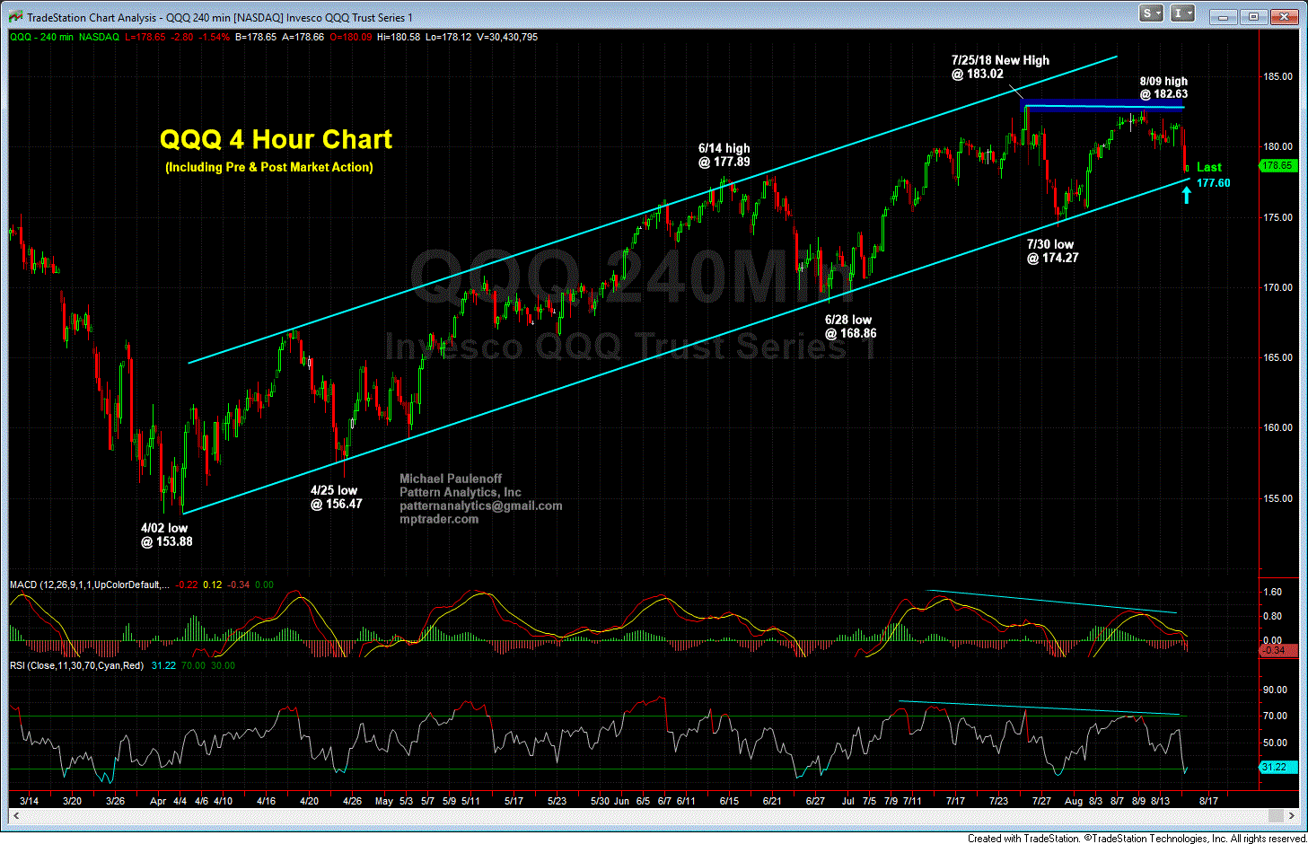The image size is (1308, 844).
Task: Click the MACD indicator label
Action: coord(88,585)
